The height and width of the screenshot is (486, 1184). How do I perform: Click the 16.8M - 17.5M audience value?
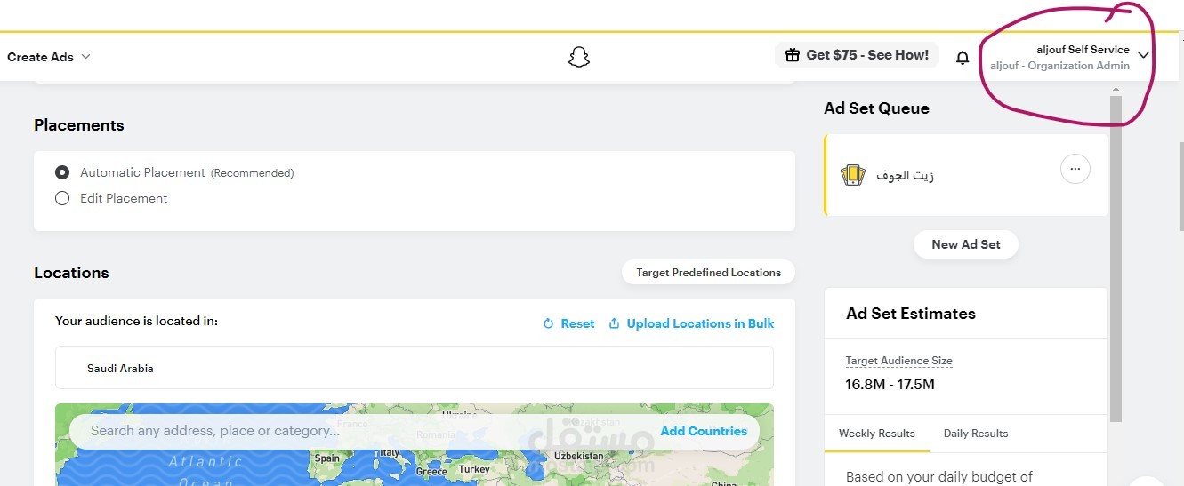coord(890,385)
